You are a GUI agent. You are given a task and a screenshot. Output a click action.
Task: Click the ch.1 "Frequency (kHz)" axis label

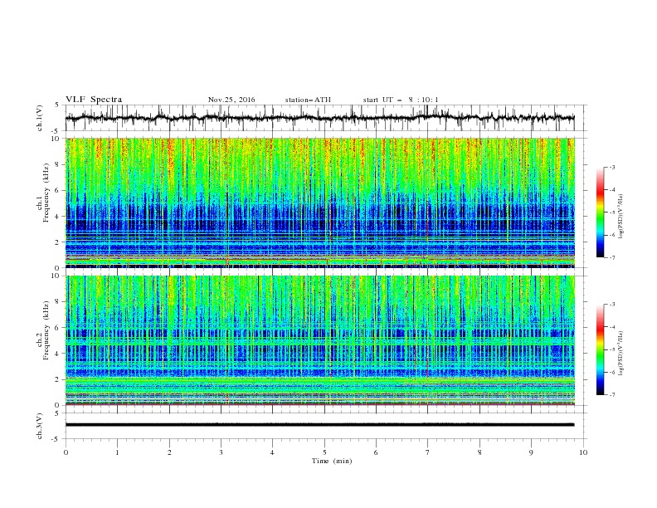pyautogui.click(x=46, y=193)
